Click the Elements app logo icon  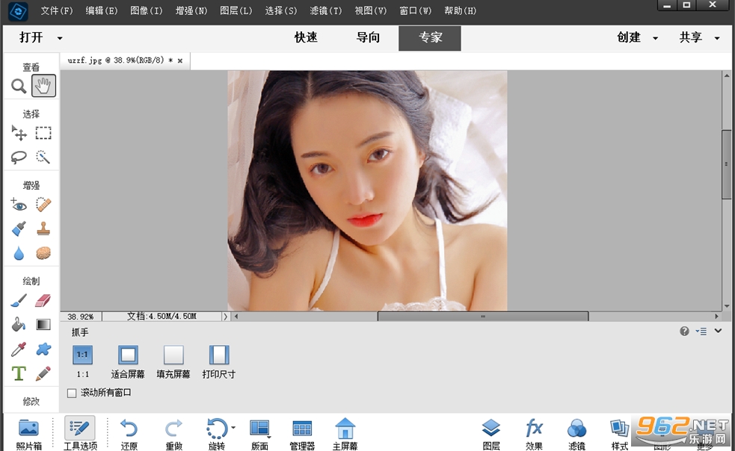click(x=18, y=12)
